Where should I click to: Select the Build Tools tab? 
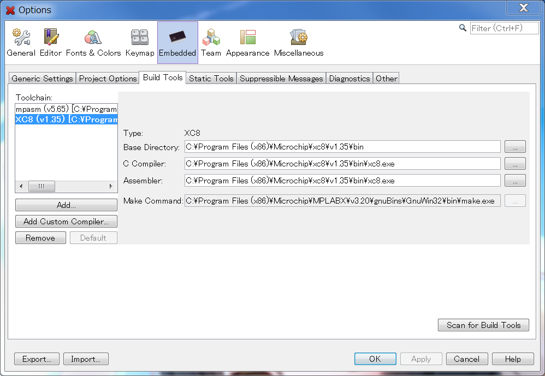click(163, 77)
